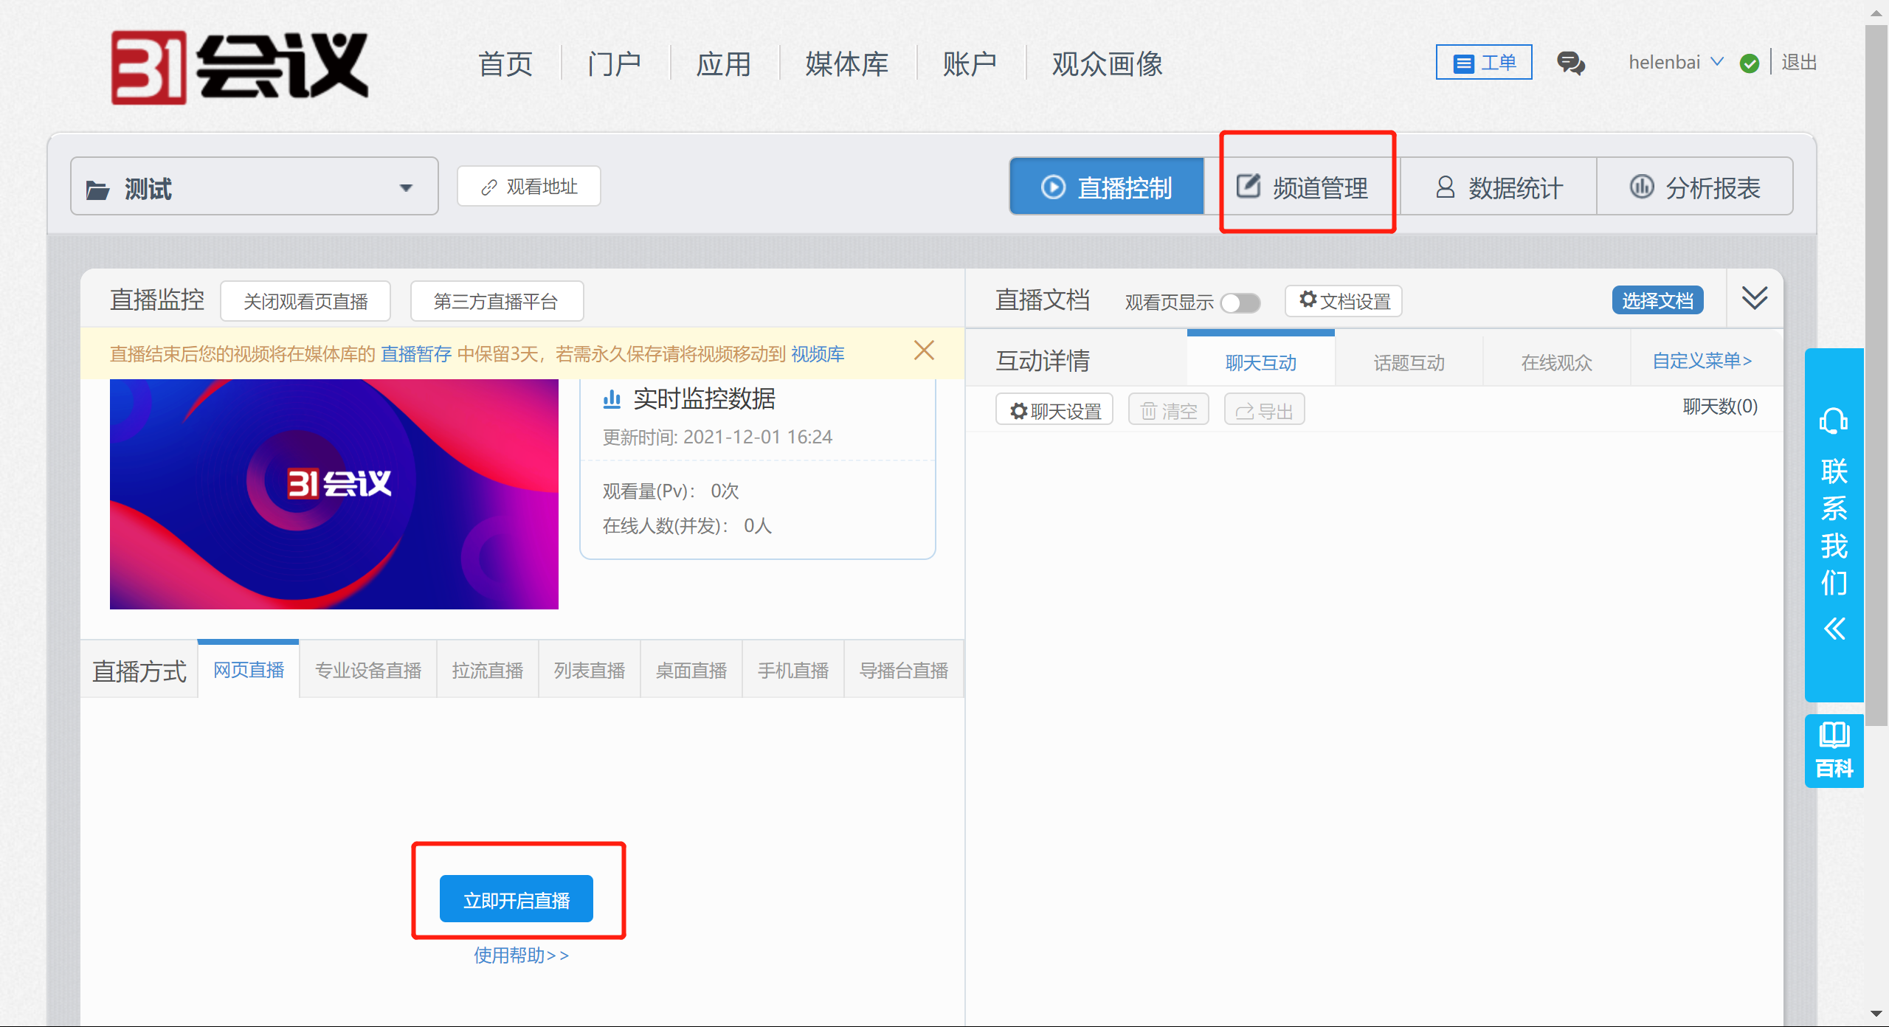Click the 立即开启直播 button

coord(517,899)
